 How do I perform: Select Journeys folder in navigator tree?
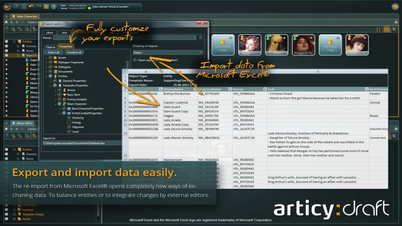point(28,210)
